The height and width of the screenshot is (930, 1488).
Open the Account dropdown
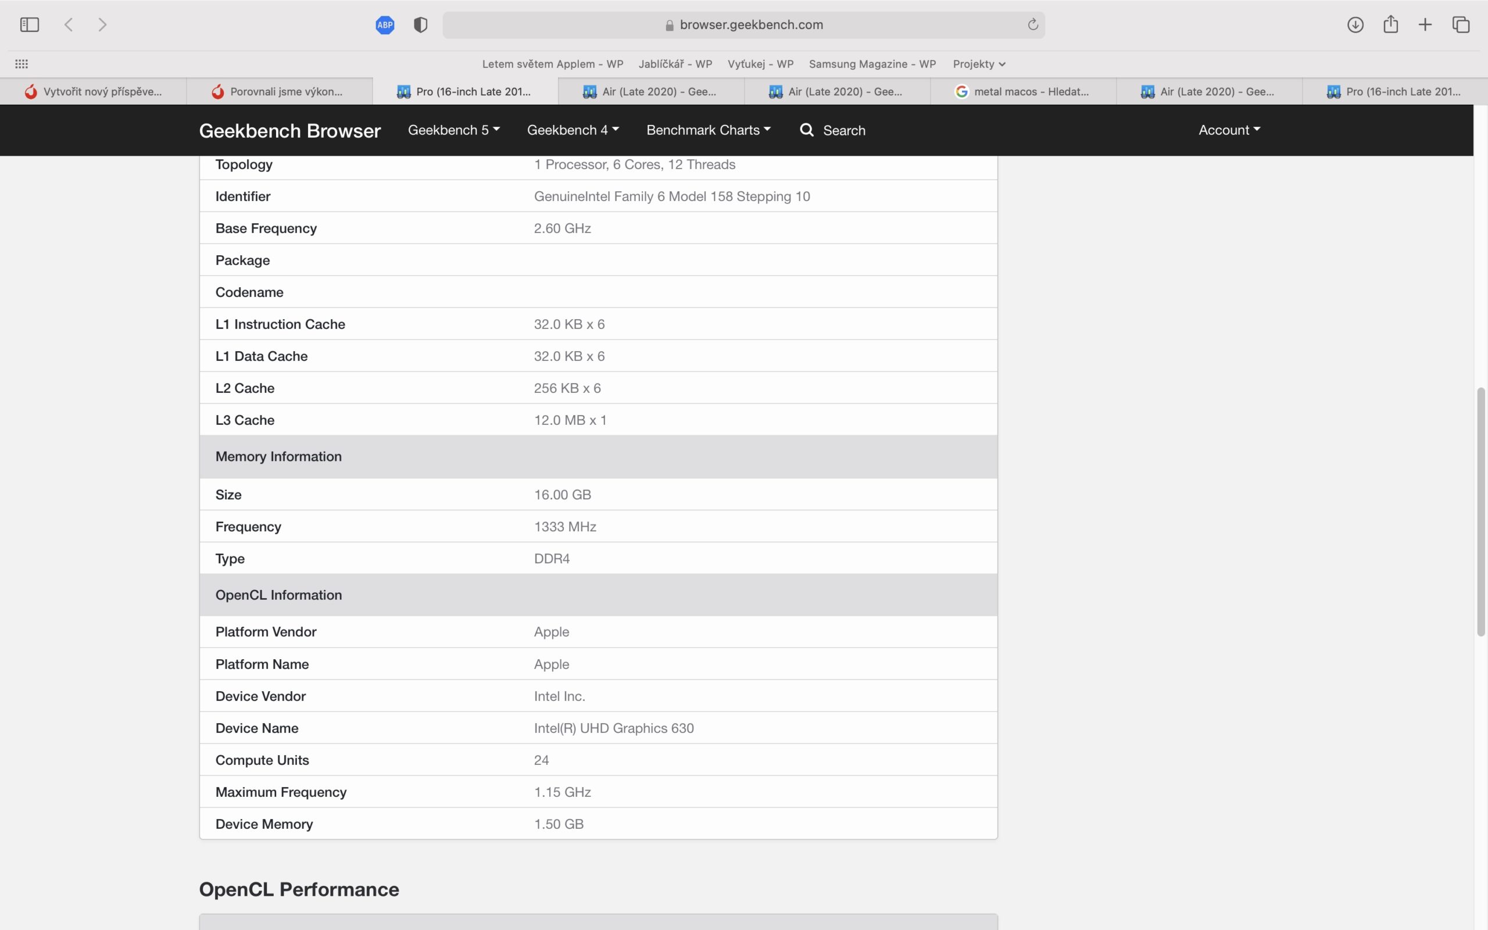pyautogui.click(x=1229, y=130)
